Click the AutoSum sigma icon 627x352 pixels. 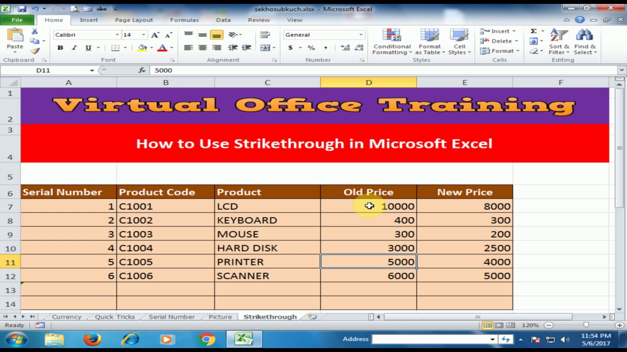tap(533, 31)
